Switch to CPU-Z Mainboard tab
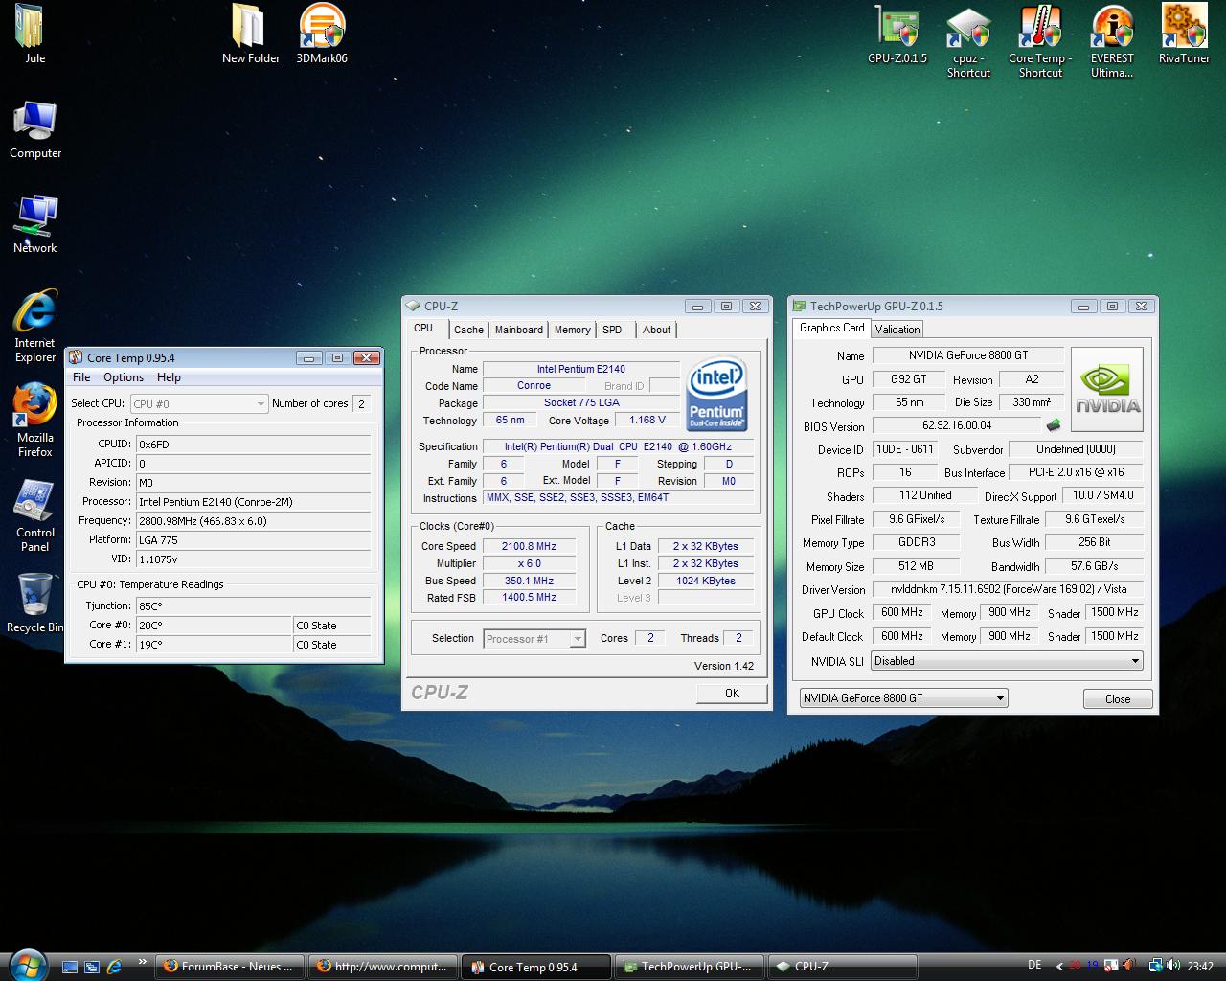Viewport: 1226px width, 981px height. tap(519, 330)
